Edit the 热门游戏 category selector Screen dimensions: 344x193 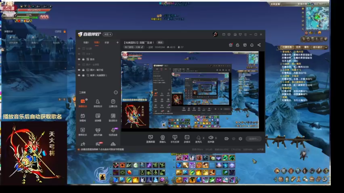[134, 47]
